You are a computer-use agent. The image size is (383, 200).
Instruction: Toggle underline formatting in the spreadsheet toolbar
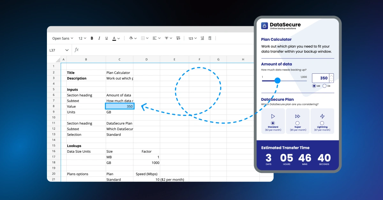click(107, 38)
